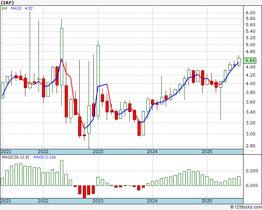The image size is (262, 210).
Task: Select the MACD(26,12,9) indicator label
Action: pos(15,157)
